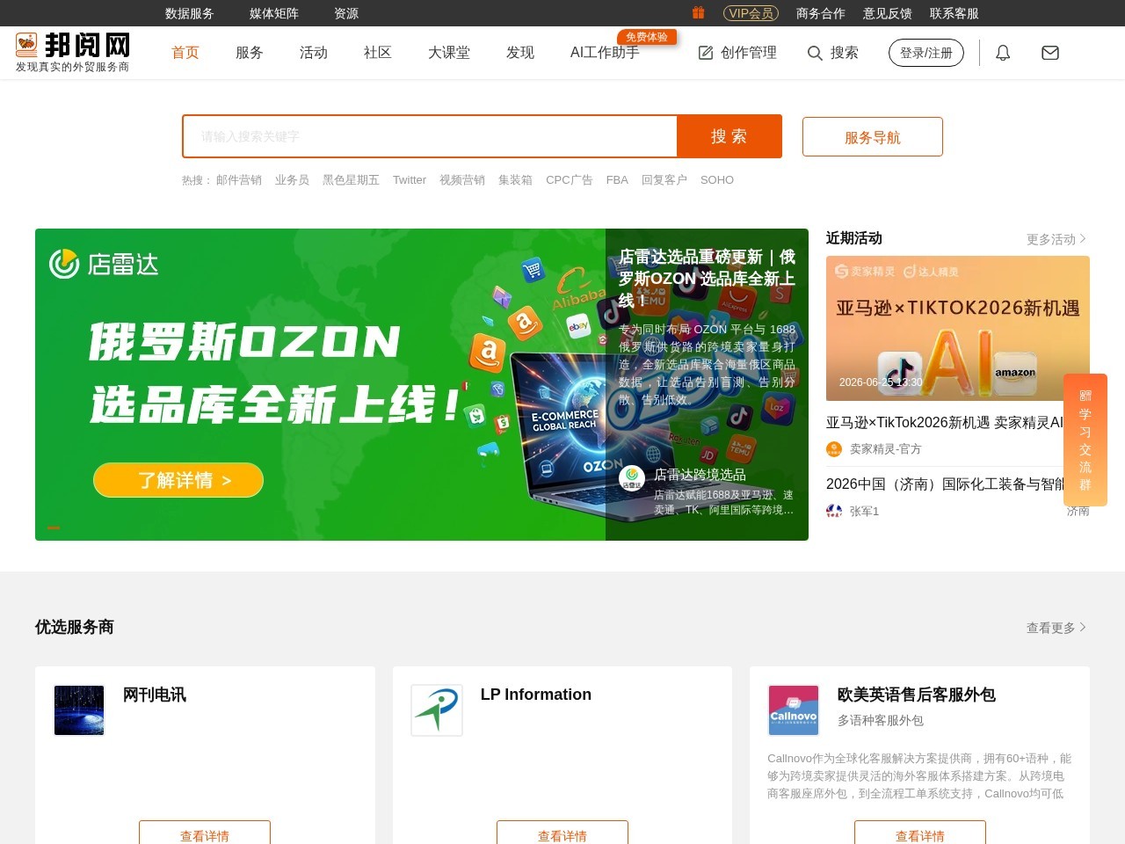
Task: Open LP Information provider title
Action: pyautogui.click(x=536, y=695)
